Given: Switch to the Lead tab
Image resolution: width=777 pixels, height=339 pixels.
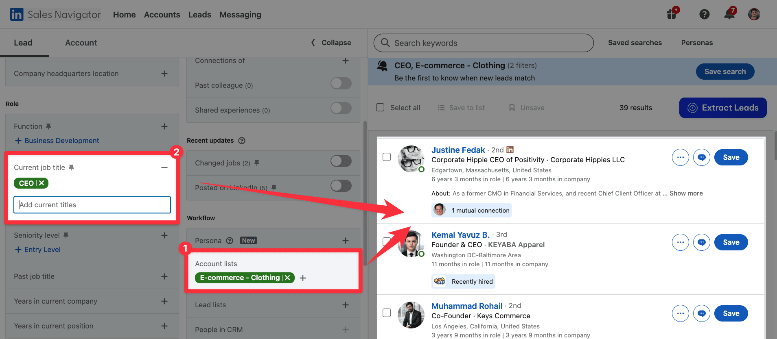Looking at the screenshot, I should point(23,43).
